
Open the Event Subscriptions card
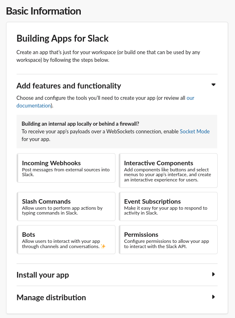(x=168, y=206)
